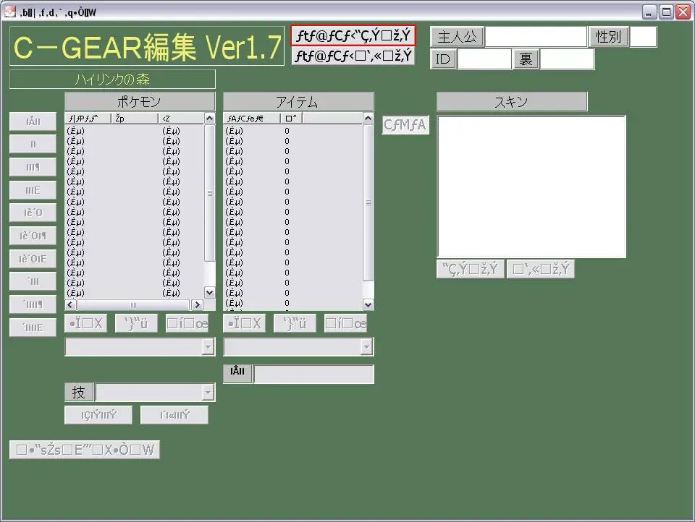695x522 pixels.
Task: Click the 性別 button
Action: point(609,36)
